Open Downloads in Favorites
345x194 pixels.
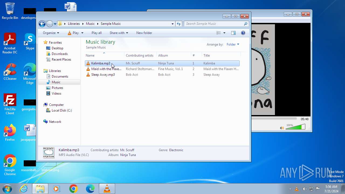(x=60, y=54)
